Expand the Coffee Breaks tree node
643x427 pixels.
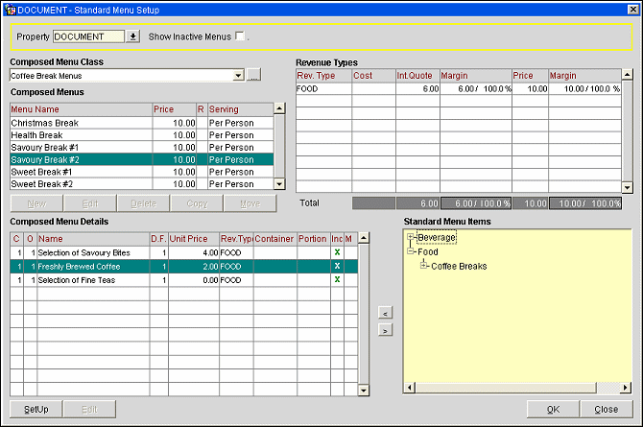click(423, 266)
